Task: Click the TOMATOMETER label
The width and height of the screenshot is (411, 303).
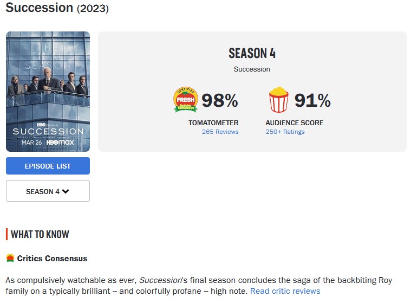Action: pyautogui.click(x=213, y=123)
